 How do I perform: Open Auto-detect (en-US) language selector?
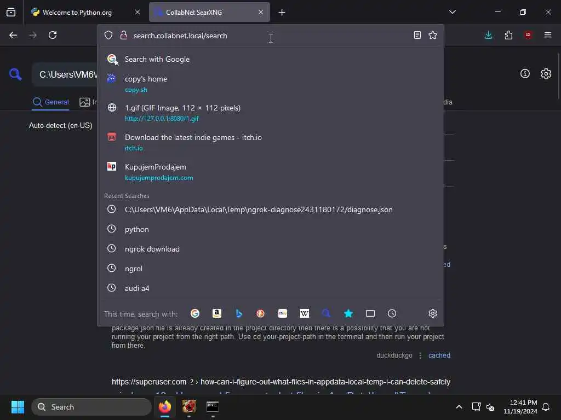60,125
